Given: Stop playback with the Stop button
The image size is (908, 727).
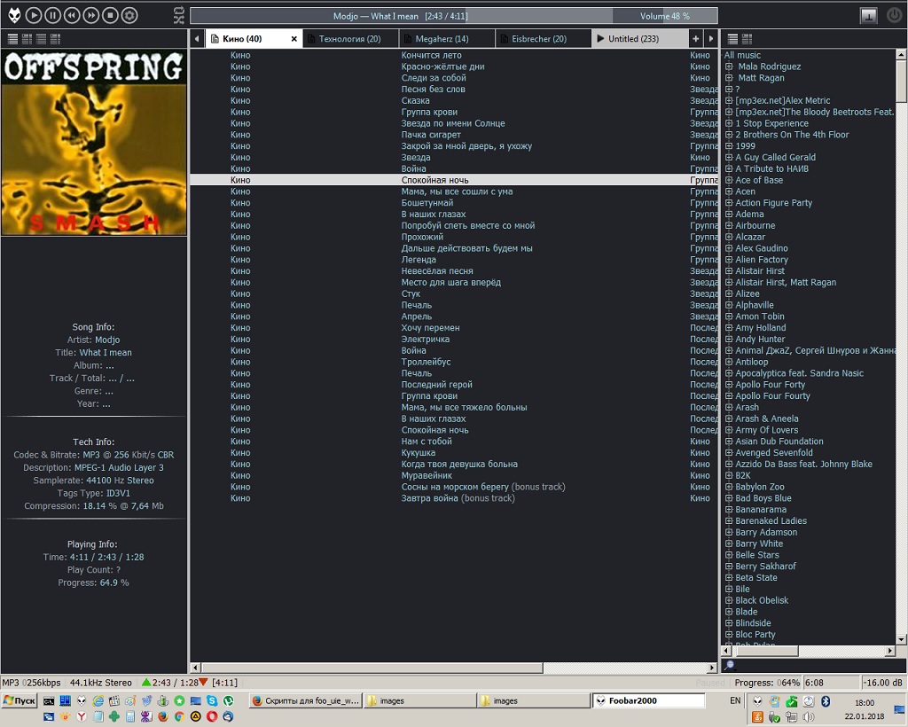Looking at the screenshot, I should point(110,15).
